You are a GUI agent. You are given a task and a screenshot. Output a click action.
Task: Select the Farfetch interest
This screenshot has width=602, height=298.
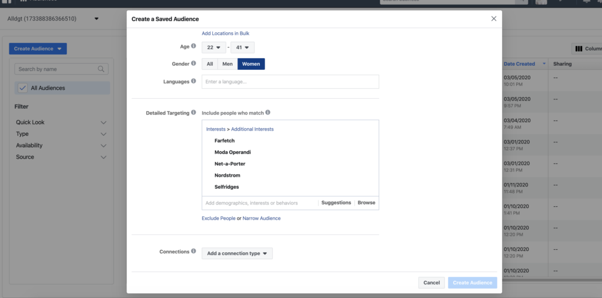point(224,140)
